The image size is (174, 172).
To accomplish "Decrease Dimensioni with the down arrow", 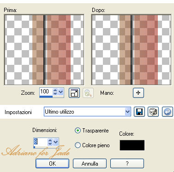I will point(50,143).
